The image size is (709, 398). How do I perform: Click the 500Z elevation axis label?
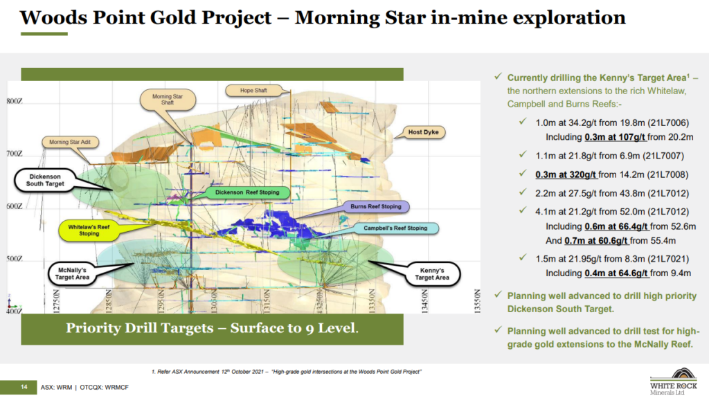[x=15, y=259]
